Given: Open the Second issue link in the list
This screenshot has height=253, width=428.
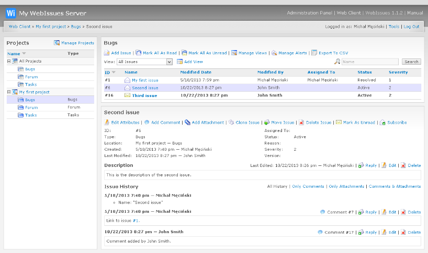Looking at the screenshot, I should pyautogui.click(x=145, y=88).
